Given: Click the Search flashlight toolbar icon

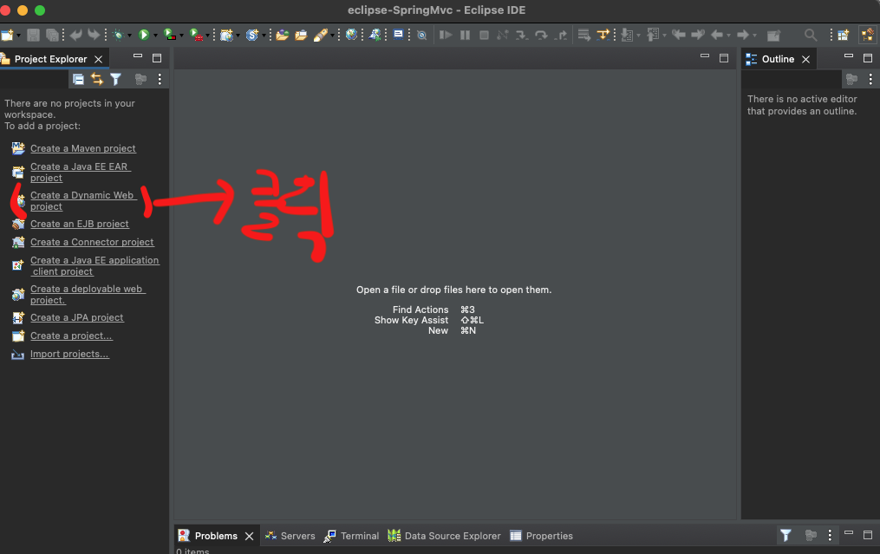Looking at the screenshot, I should click(321, 36).
